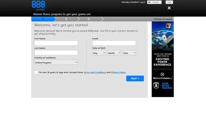Click the Safer Better Together text
206x133 pixels.
click(167, 86)
